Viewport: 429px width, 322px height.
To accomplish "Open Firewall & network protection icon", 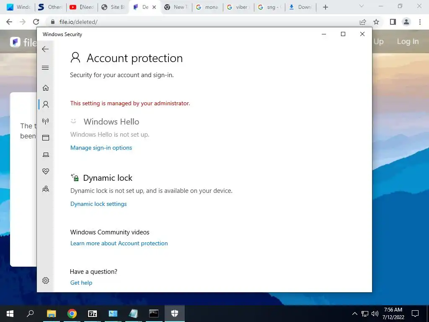I will pos(45,121).
